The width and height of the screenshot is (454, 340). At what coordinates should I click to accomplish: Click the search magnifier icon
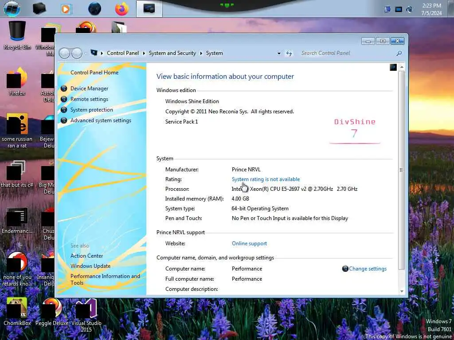click(x=399, y=53)
